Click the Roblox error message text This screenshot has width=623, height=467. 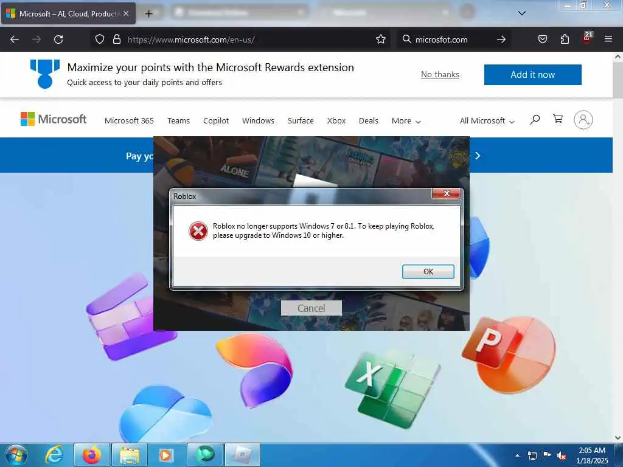[324, 230]
